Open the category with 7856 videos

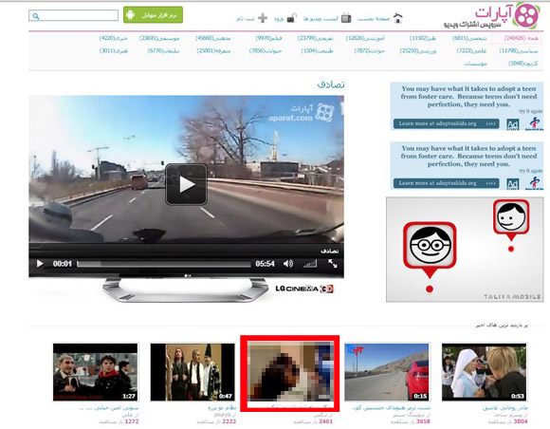pos(266,51)
